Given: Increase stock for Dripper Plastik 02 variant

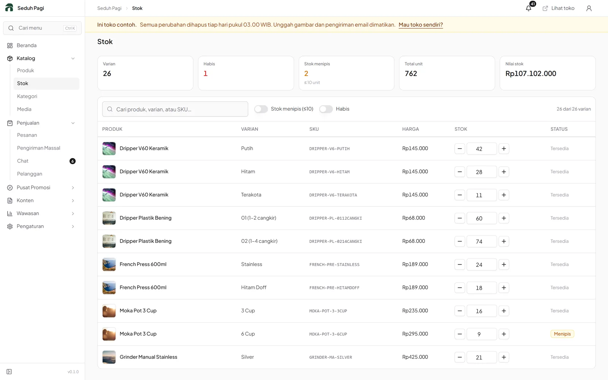Looking at the screenshot, I should coord(504,241).
